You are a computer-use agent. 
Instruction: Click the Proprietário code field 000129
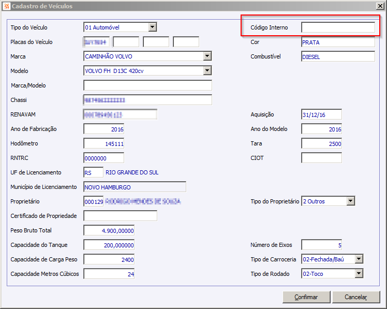tap(94, 201)
